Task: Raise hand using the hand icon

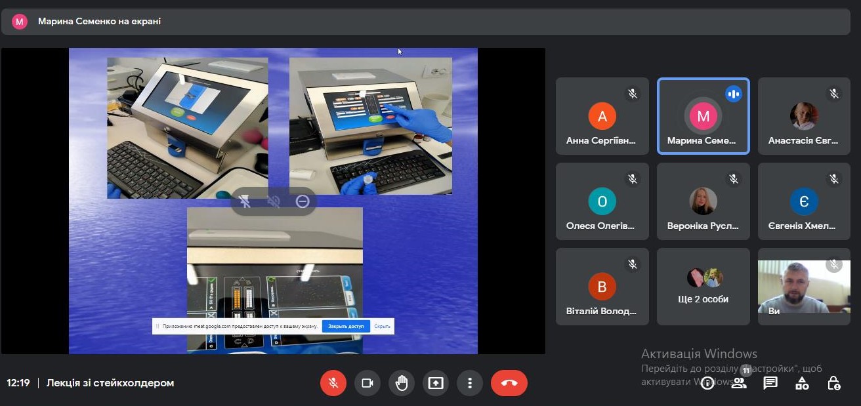Action: pyautogui.click(x=402, y=383)
